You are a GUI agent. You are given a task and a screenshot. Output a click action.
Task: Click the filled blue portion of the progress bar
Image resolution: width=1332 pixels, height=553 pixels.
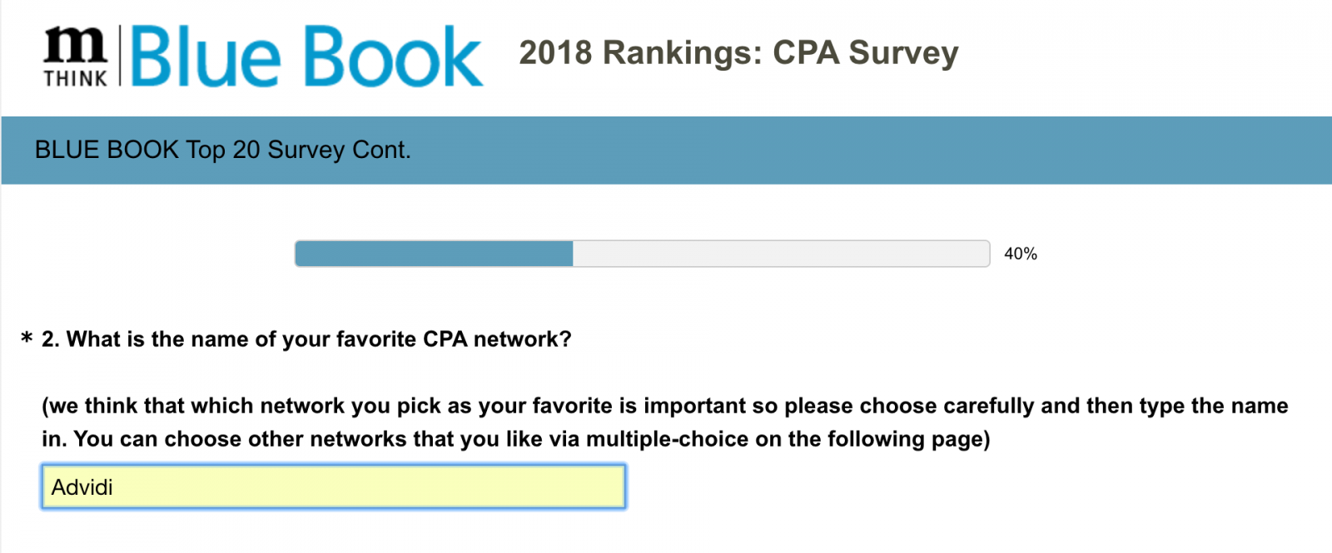(434, 254)
